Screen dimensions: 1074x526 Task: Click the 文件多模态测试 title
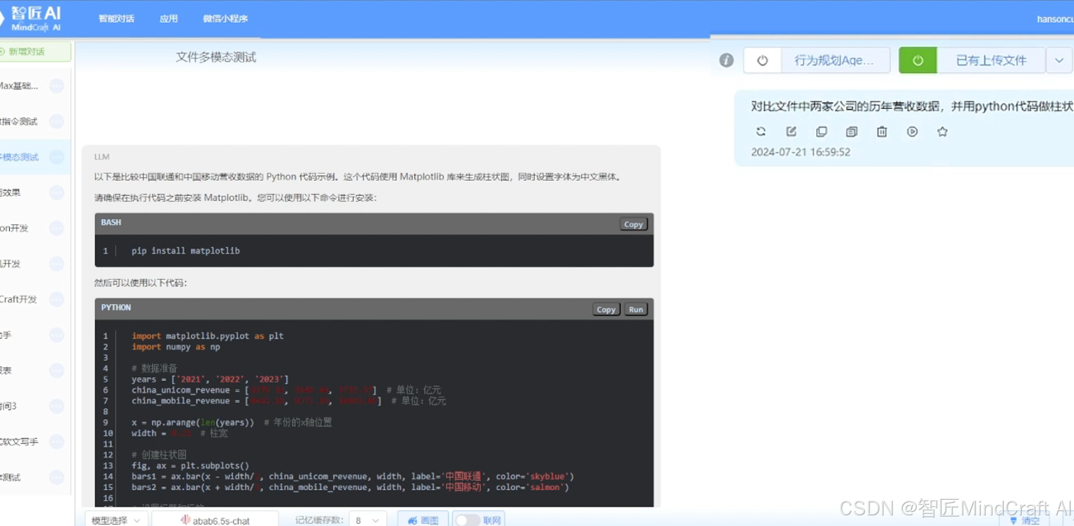[216, 57]
